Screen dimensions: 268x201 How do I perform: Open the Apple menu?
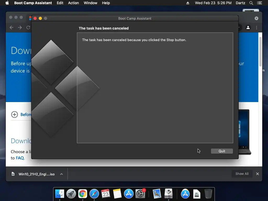tap(7, 3)
